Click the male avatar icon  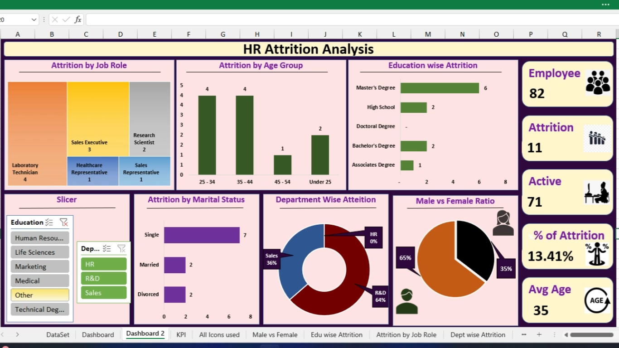pyautogui.click(x=406, y=302)
